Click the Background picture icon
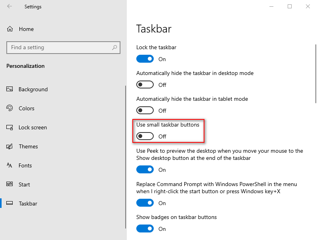 click(10, 89)
